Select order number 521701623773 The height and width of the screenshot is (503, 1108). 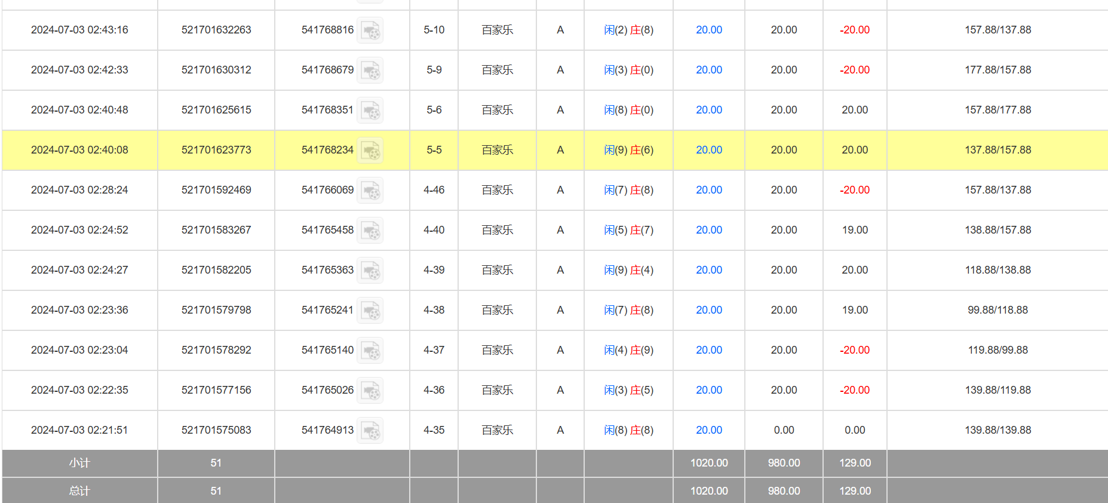pos(216,150)
